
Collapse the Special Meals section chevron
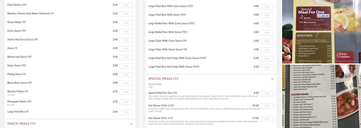272,79
